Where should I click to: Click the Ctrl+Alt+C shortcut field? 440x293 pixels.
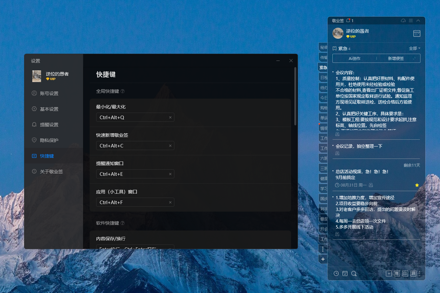point(135,146)
